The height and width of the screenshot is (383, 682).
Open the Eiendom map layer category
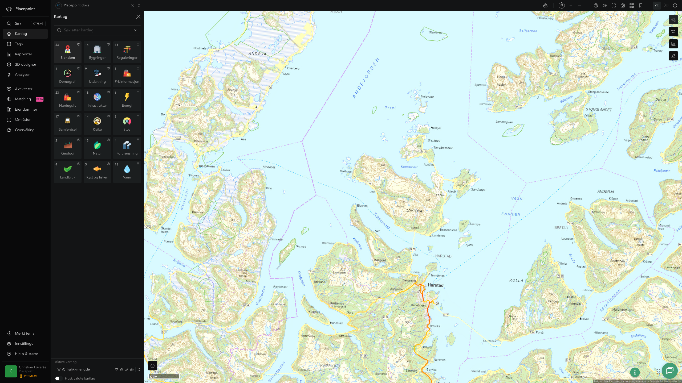[x=68, y=52]
